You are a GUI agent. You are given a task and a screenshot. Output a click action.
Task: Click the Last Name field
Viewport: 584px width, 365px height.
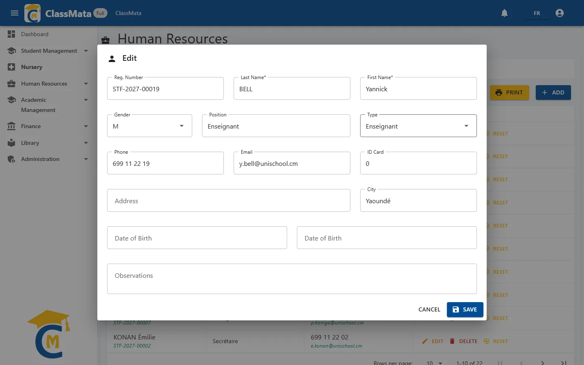pos(292,88)
